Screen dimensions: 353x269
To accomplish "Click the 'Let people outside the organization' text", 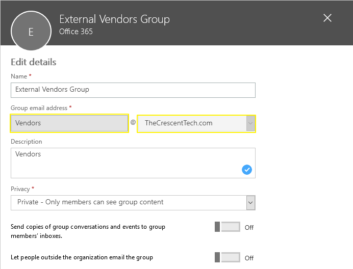I will (x=82, y=257).
